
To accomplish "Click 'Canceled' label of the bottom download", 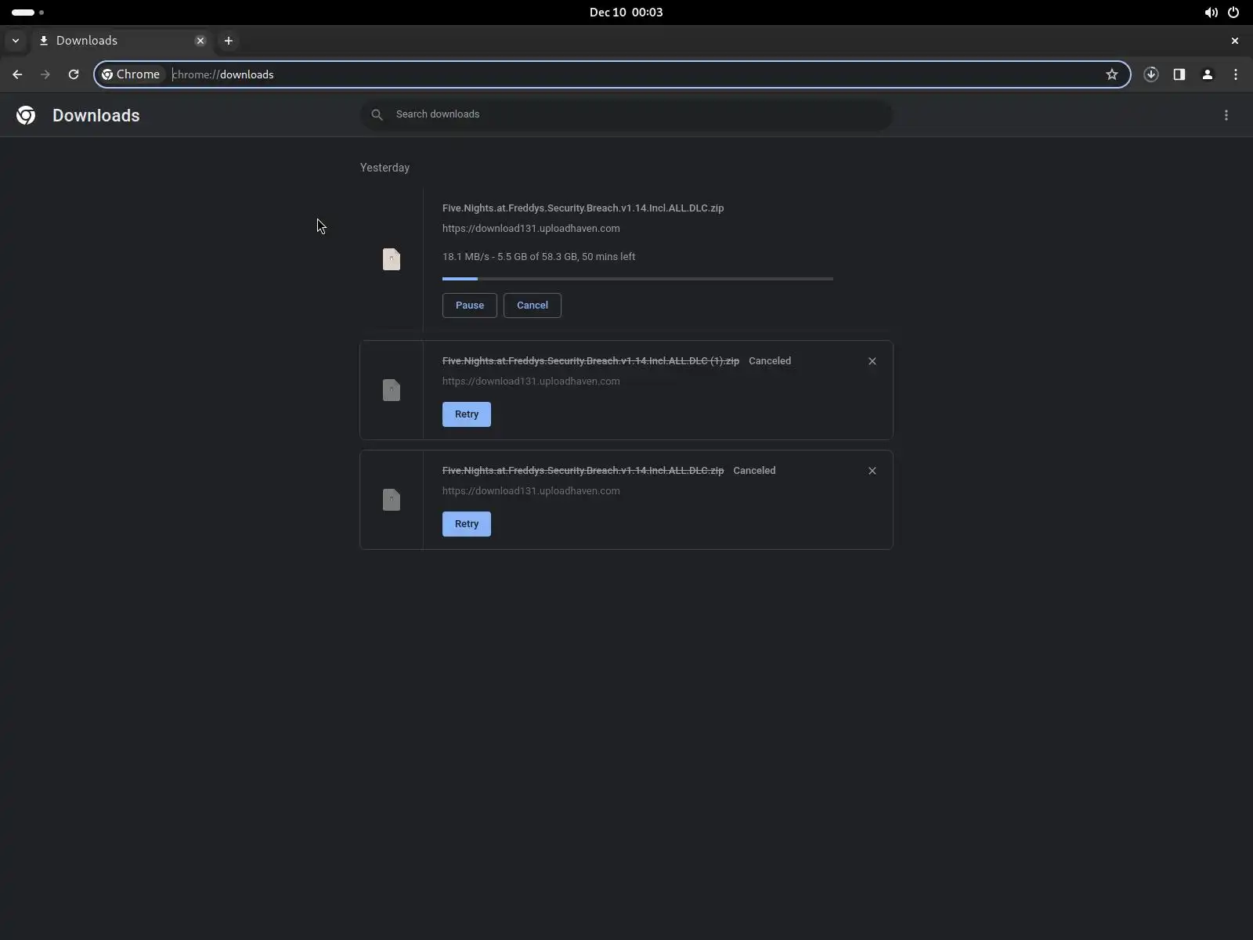I will 754,471.
